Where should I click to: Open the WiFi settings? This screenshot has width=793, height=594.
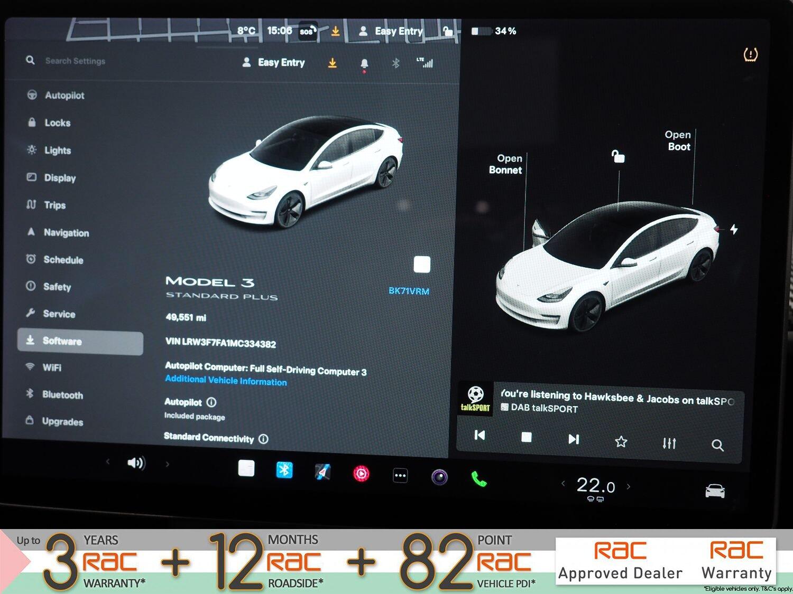(x=52, y=367)
